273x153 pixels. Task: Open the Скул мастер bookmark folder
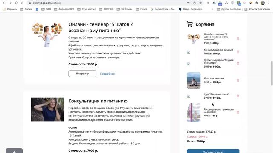pyautogui.click(x=87, y=9)
